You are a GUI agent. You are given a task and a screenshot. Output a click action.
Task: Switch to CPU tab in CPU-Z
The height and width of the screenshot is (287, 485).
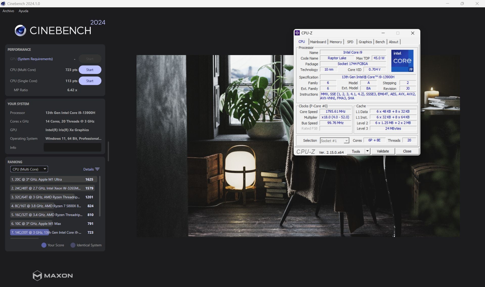pos(302,42)
